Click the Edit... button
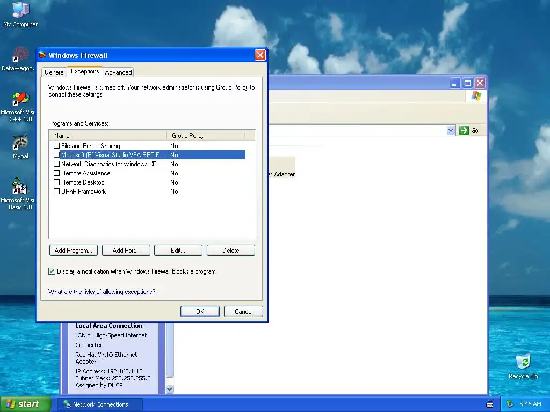Screen dimensions: 550x412 point(178,250)
